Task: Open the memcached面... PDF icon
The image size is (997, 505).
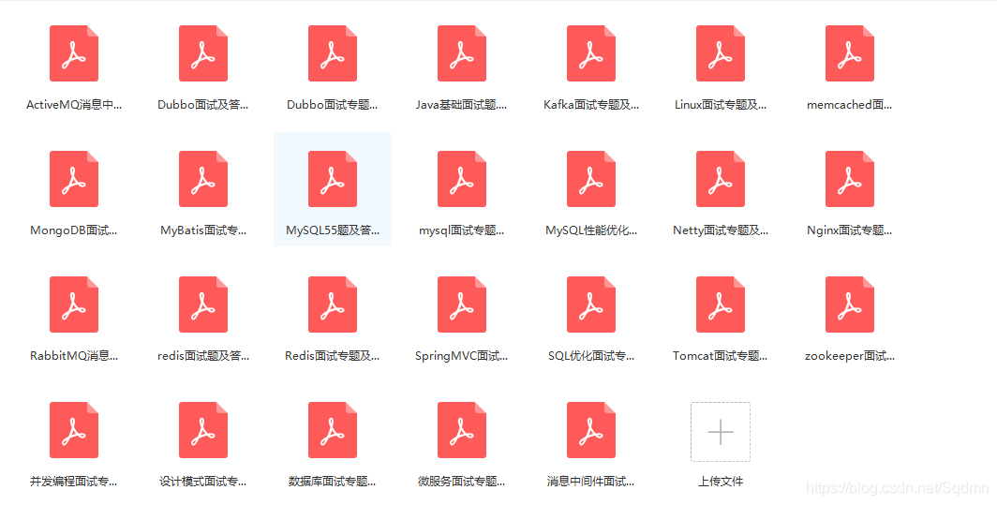Action: point(850,53)
